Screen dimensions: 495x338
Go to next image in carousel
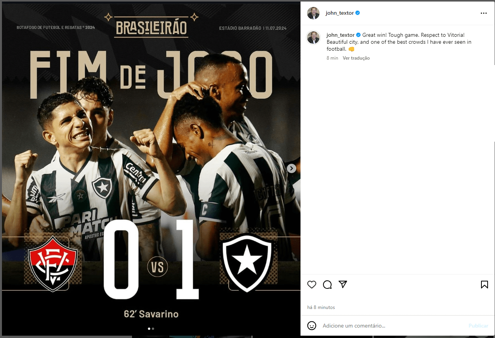coord(292,168)
